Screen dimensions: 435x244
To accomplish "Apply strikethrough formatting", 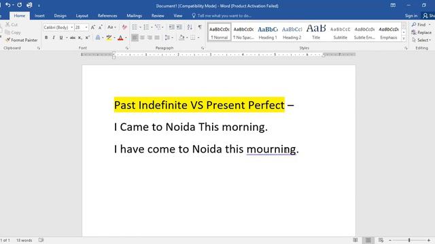I will coord(73,38).
